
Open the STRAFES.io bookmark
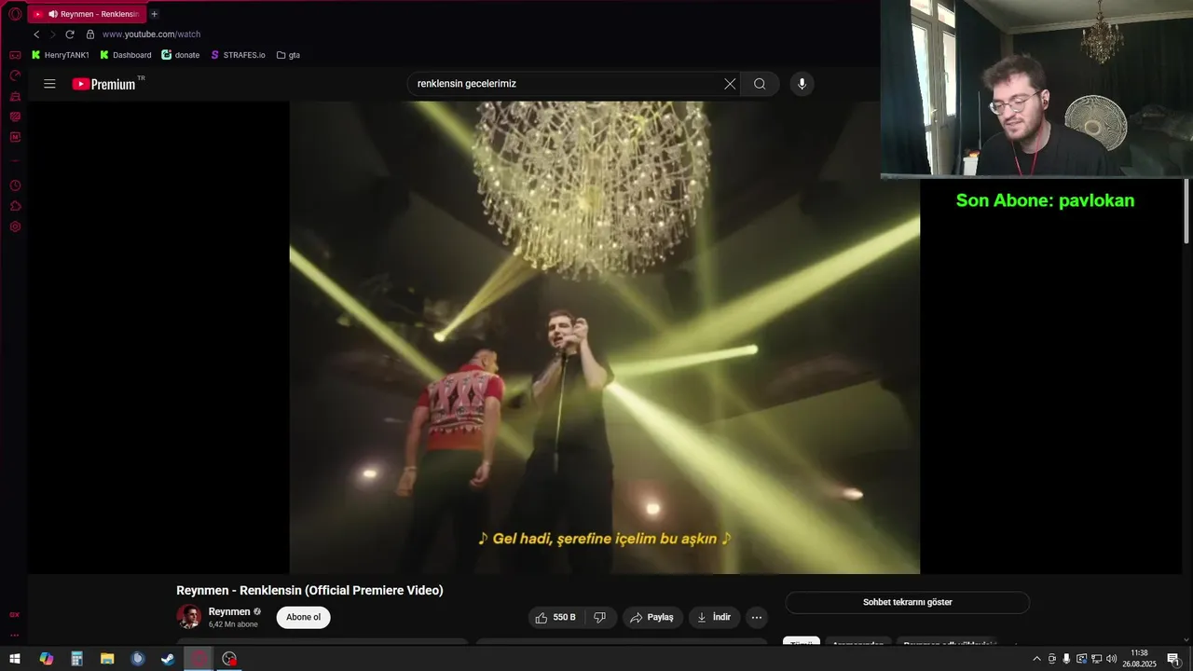click(238, 55)
